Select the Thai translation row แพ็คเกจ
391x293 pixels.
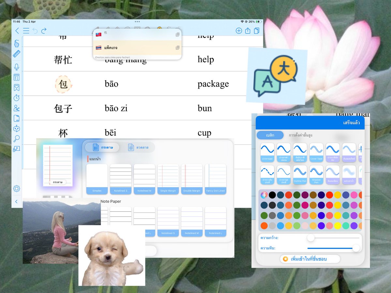click(x=137, y=48)
